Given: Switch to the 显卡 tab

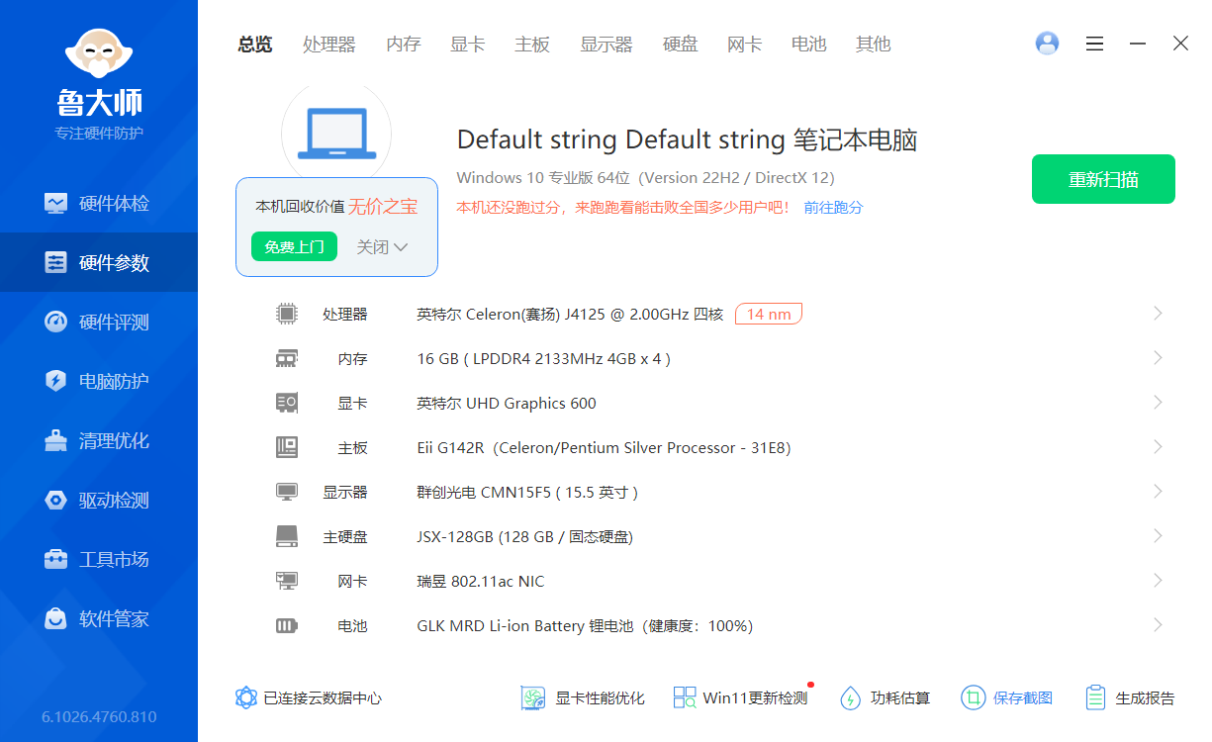Looking at the screenshot, I should pos(468,44).
